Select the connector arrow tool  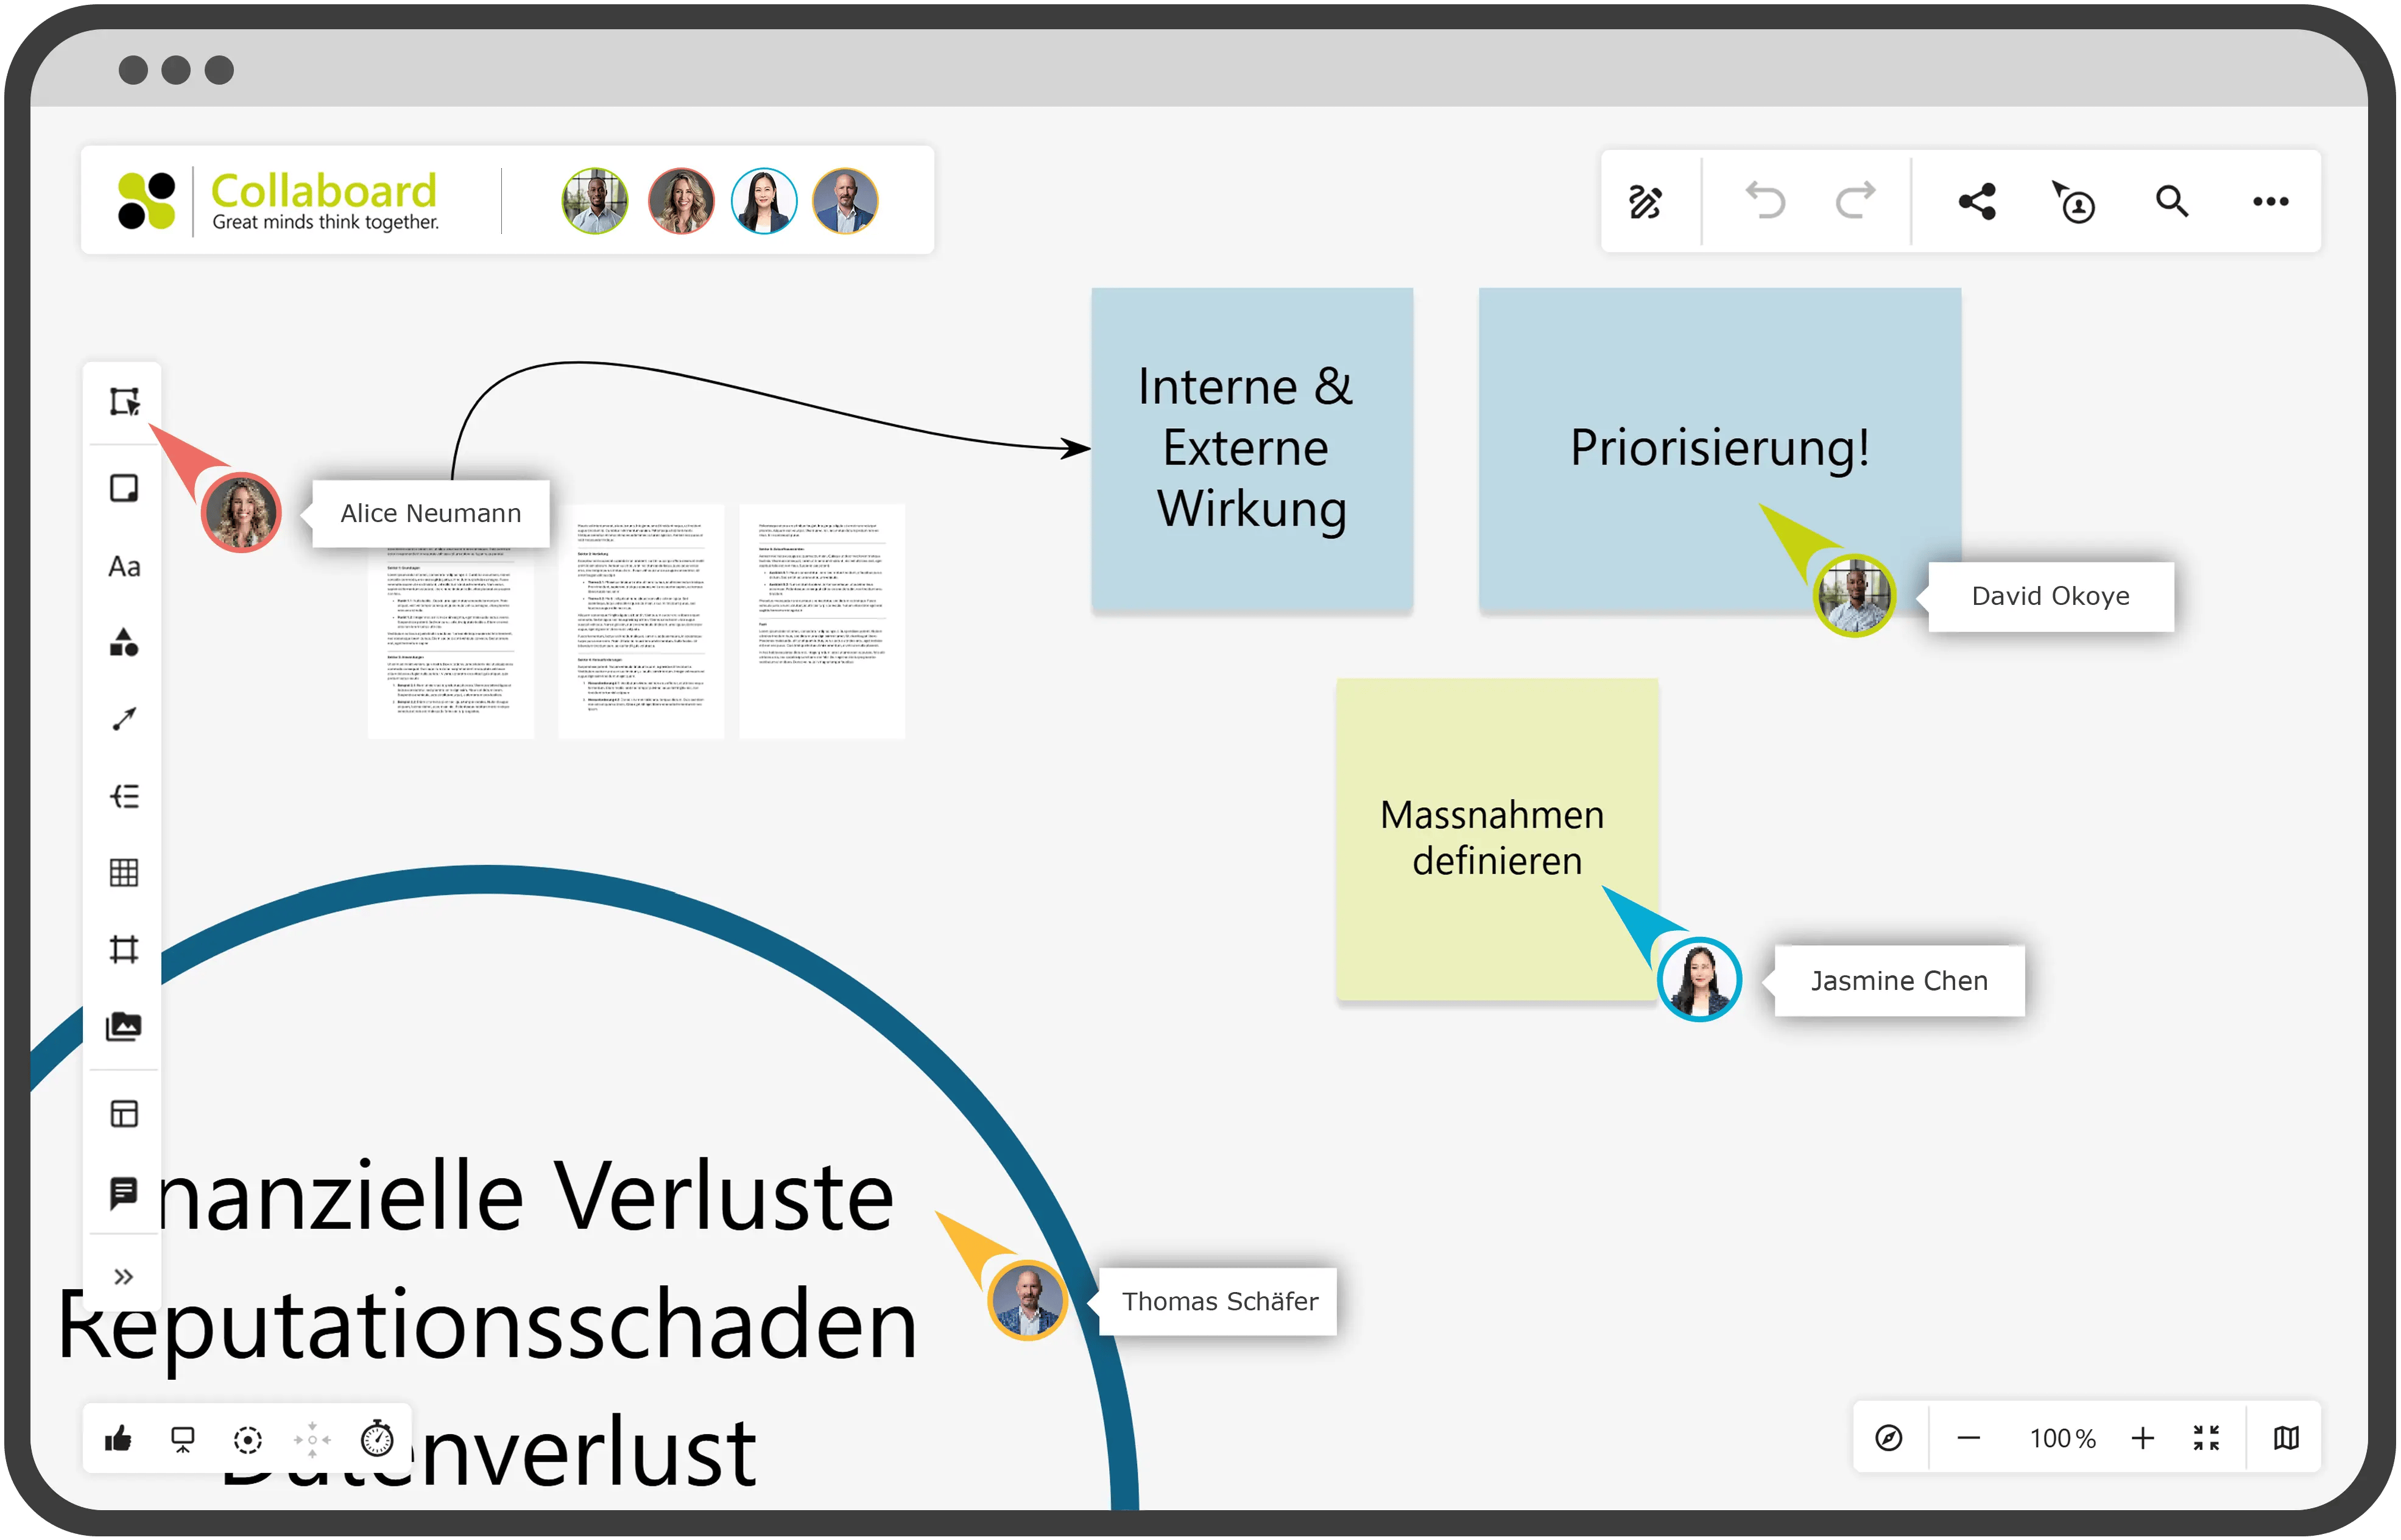click(124, 719)
